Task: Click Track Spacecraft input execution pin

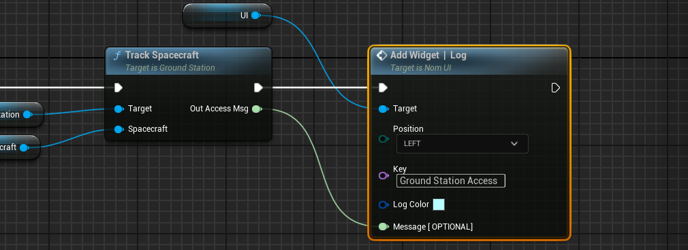Action: tap(119, 88)
